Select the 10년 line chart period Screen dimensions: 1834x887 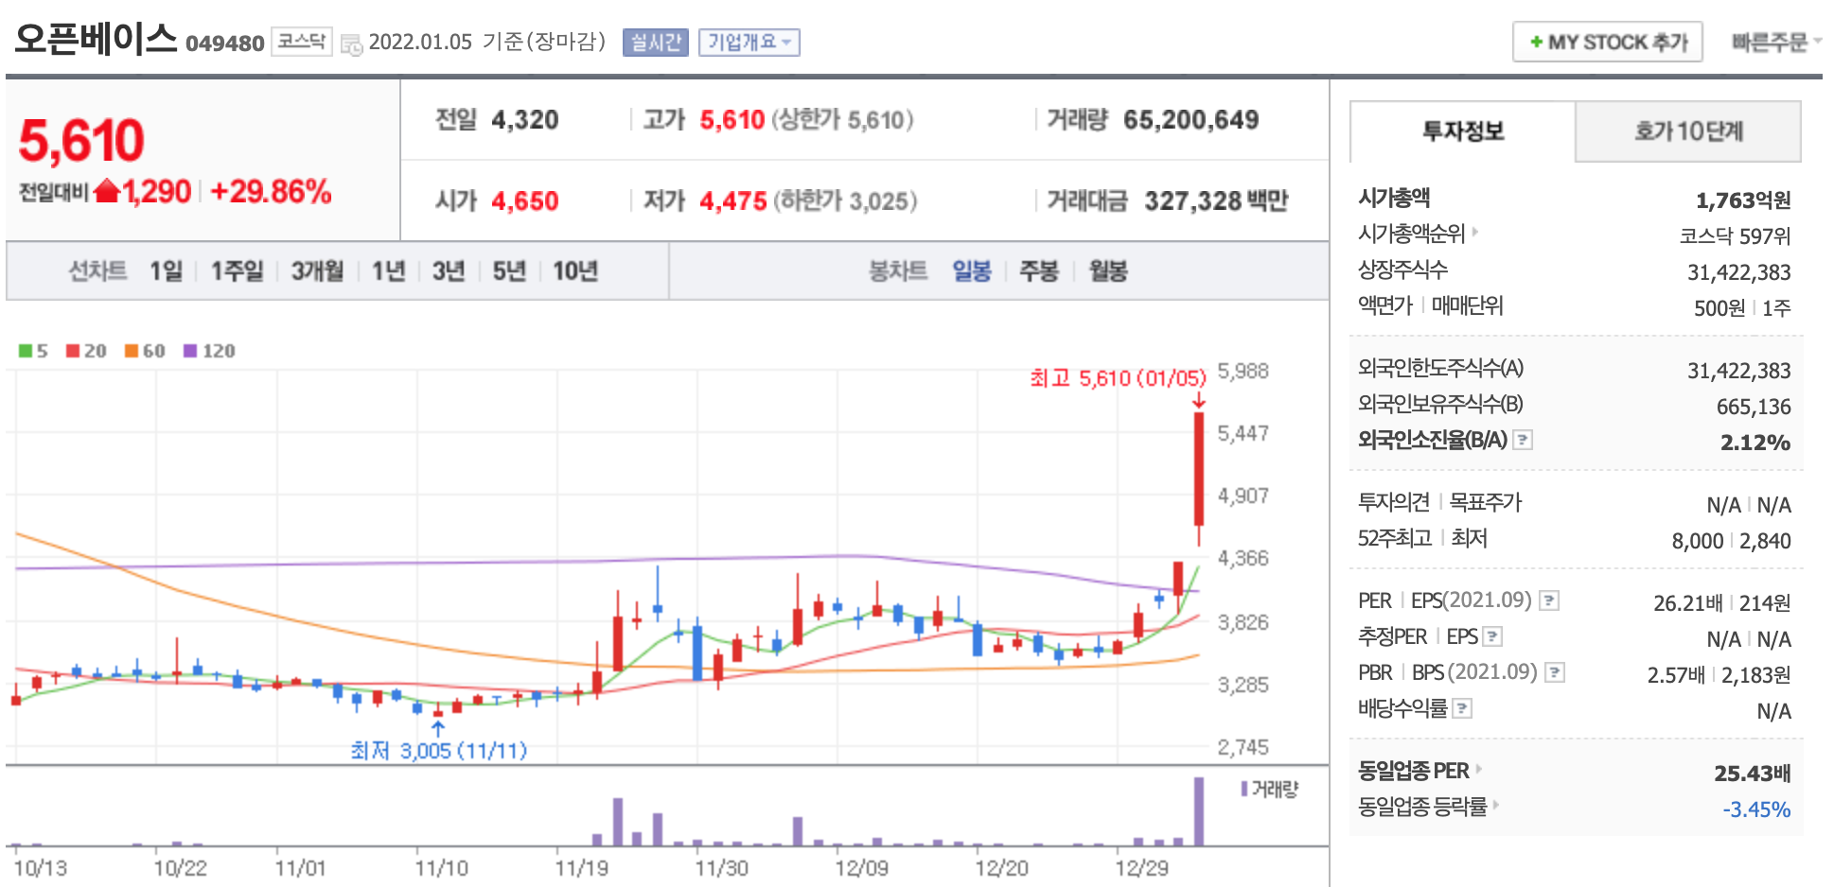point(575,271)
